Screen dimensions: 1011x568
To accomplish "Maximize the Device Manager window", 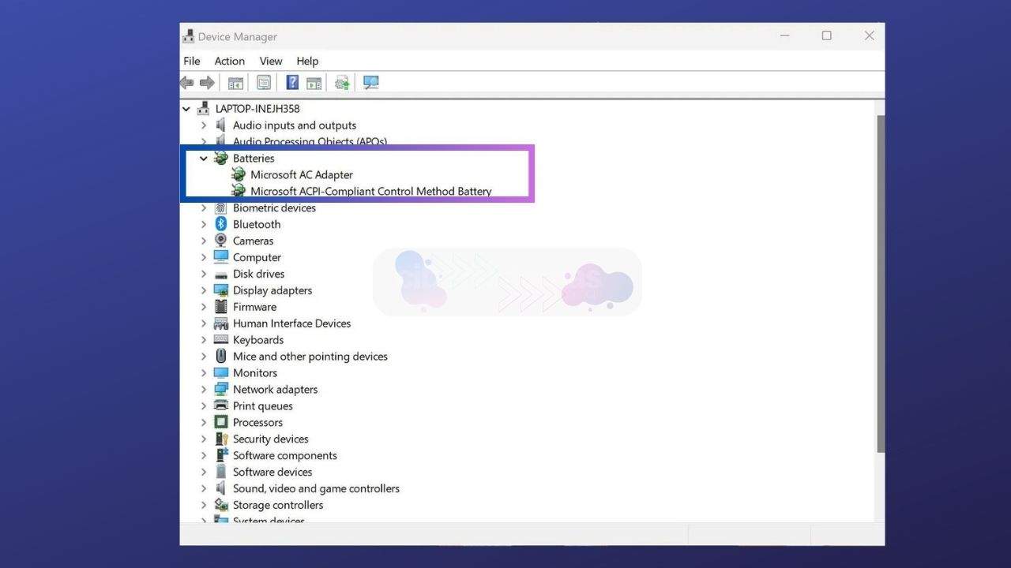I will point(826,35).
